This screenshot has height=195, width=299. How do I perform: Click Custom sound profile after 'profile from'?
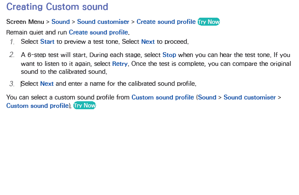point(163,97)
